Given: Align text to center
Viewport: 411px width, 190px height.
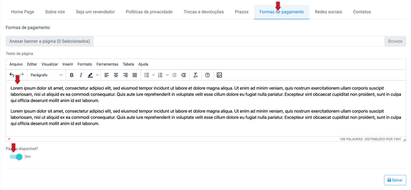Looking at the screenshot, I should coord(116,75).
